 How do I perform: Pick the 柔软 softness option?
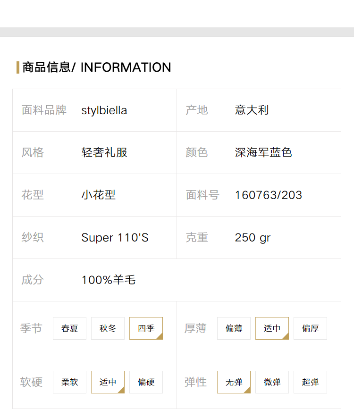coord(69,382)
